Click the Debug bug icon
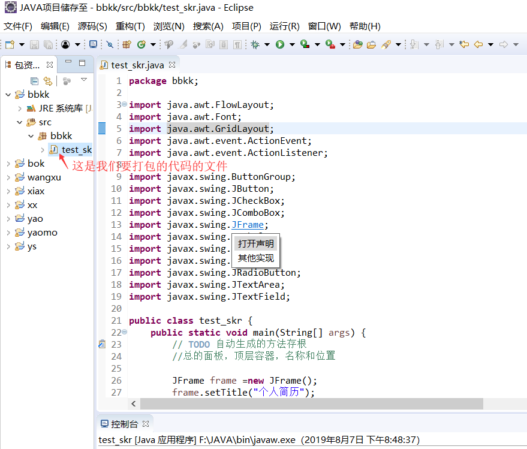This screenshot has height=449, width=527. click(x=255, y=44)
